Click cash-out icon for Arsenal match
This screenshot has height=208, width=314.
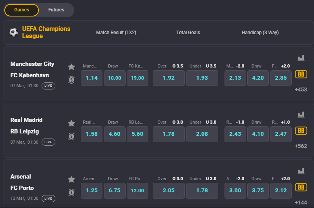click(71, 193)
